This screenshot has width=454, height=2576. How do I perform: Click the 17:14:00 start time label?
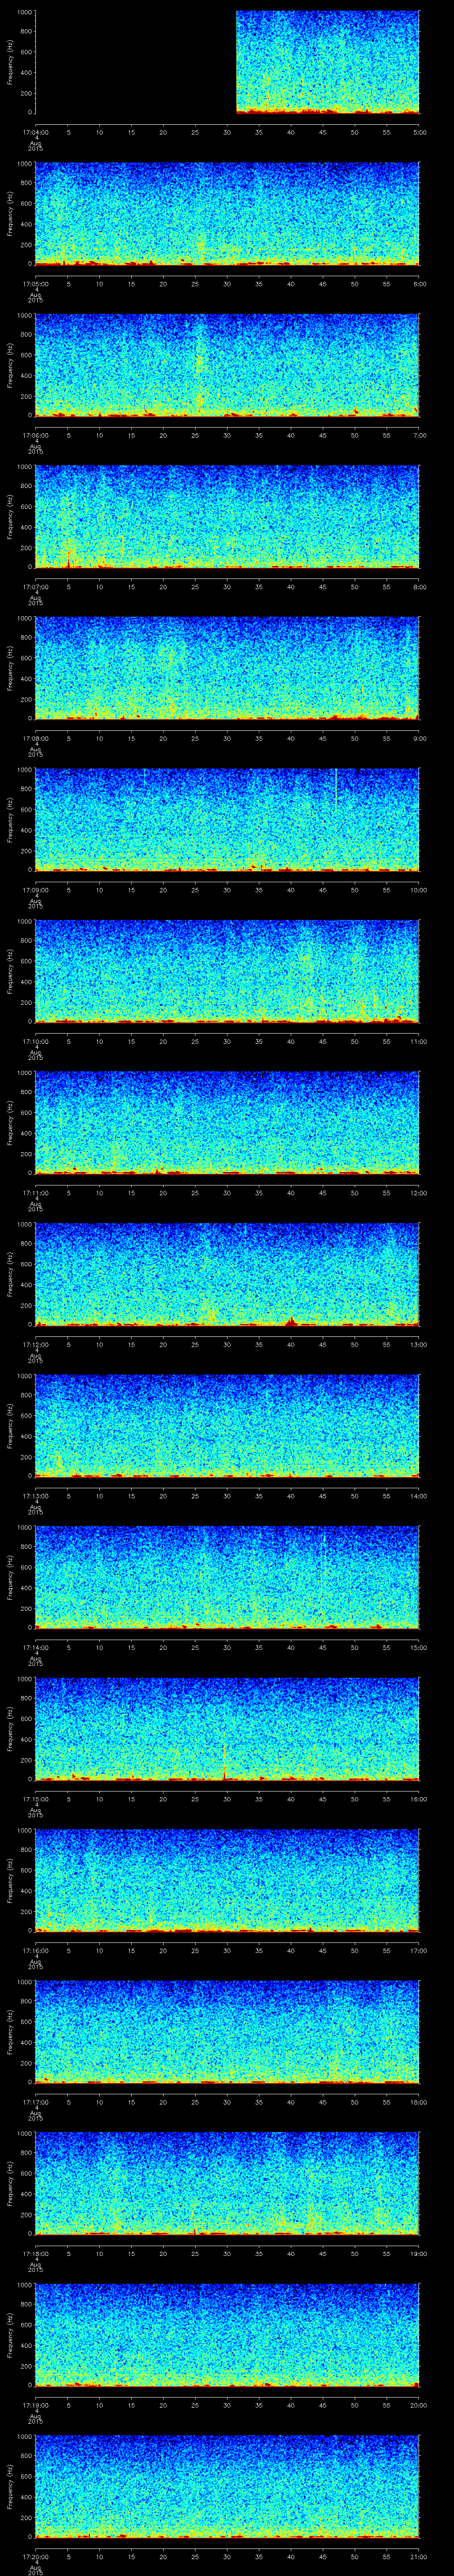pyautogui.click(x=35, y=1647)
